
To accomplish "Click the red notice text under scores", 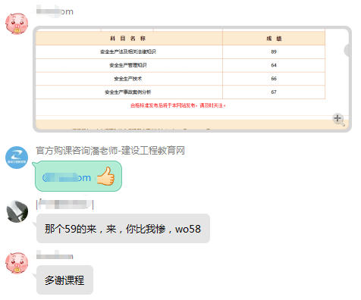I will (x=178, y=105).
